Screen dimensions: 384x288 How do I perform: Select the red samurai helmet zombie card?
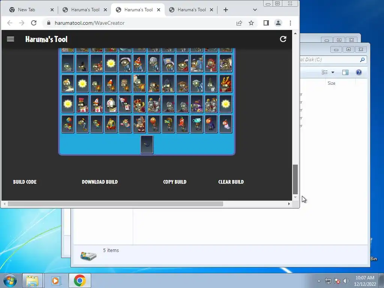pyautogui.click(x=225, y=84)
